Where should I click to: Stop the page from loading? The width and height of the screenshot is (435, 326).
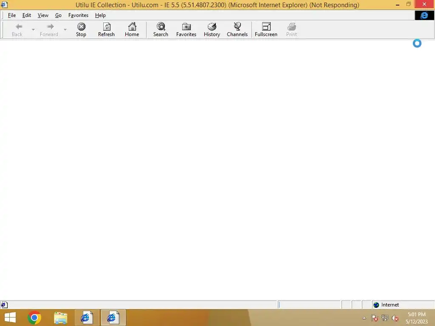click(x=81, y=30)
